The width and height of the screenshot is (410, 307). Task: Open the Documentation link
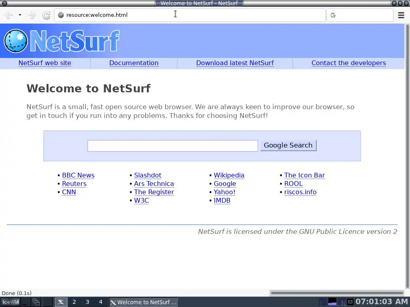coord(134,63)
